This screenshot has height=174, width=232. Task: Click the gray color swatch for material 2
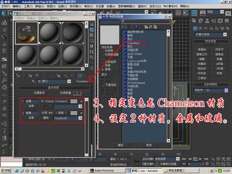pos(74,113)
